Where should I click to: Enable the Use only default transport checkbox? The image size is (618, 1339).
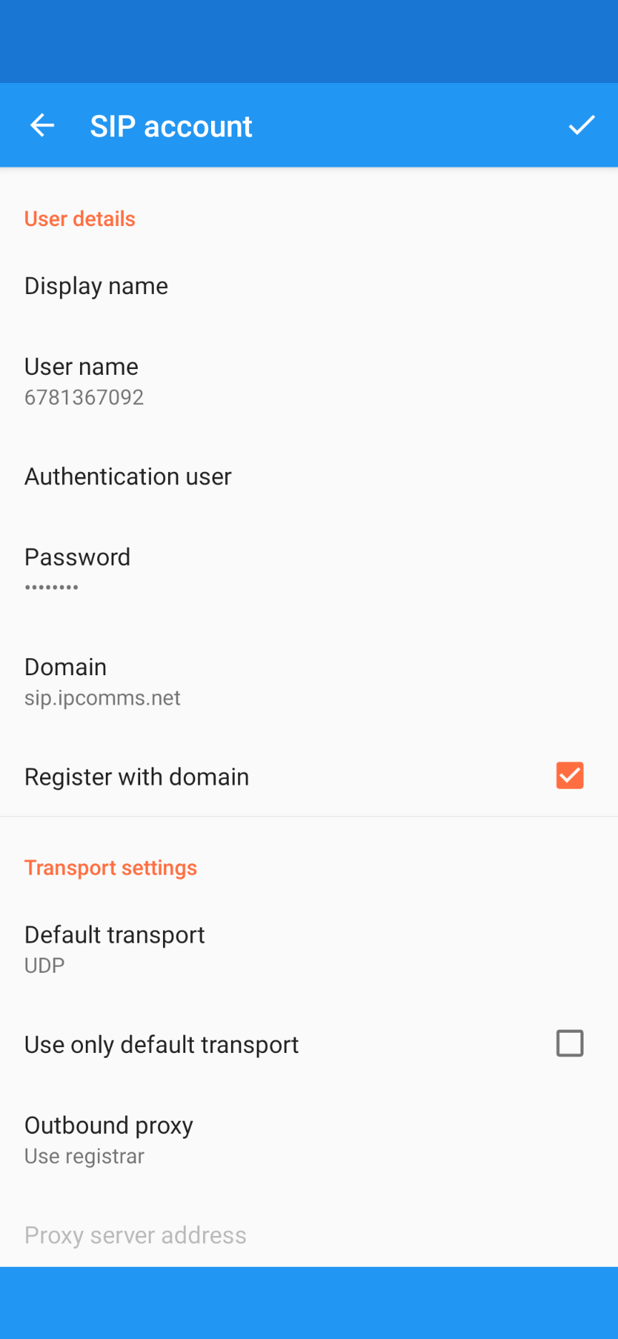[x=569, y=1044]
